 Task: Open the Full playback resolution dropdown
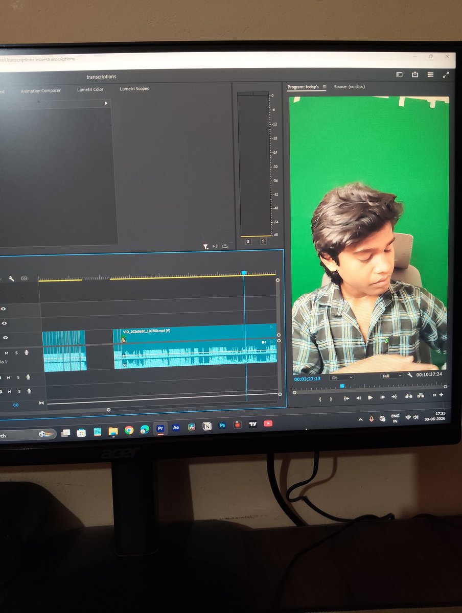pyautogui.click(x=392, y=376)
